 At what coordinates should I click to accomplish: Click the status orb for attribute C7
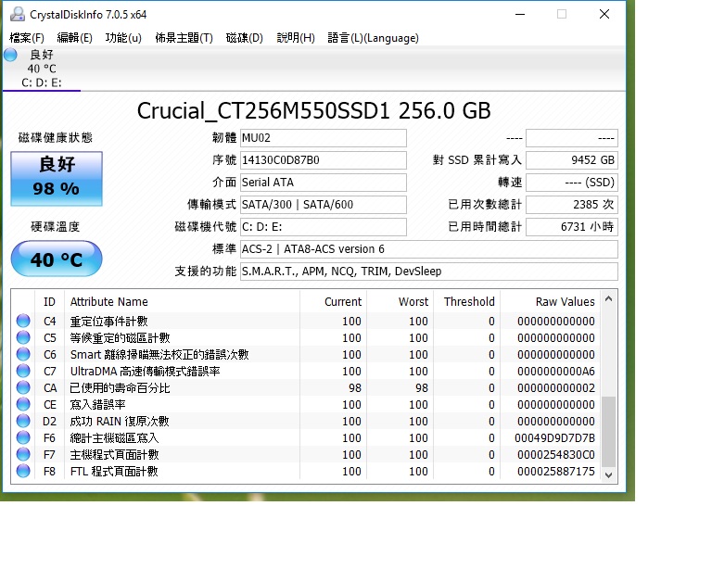coord(23,372)
